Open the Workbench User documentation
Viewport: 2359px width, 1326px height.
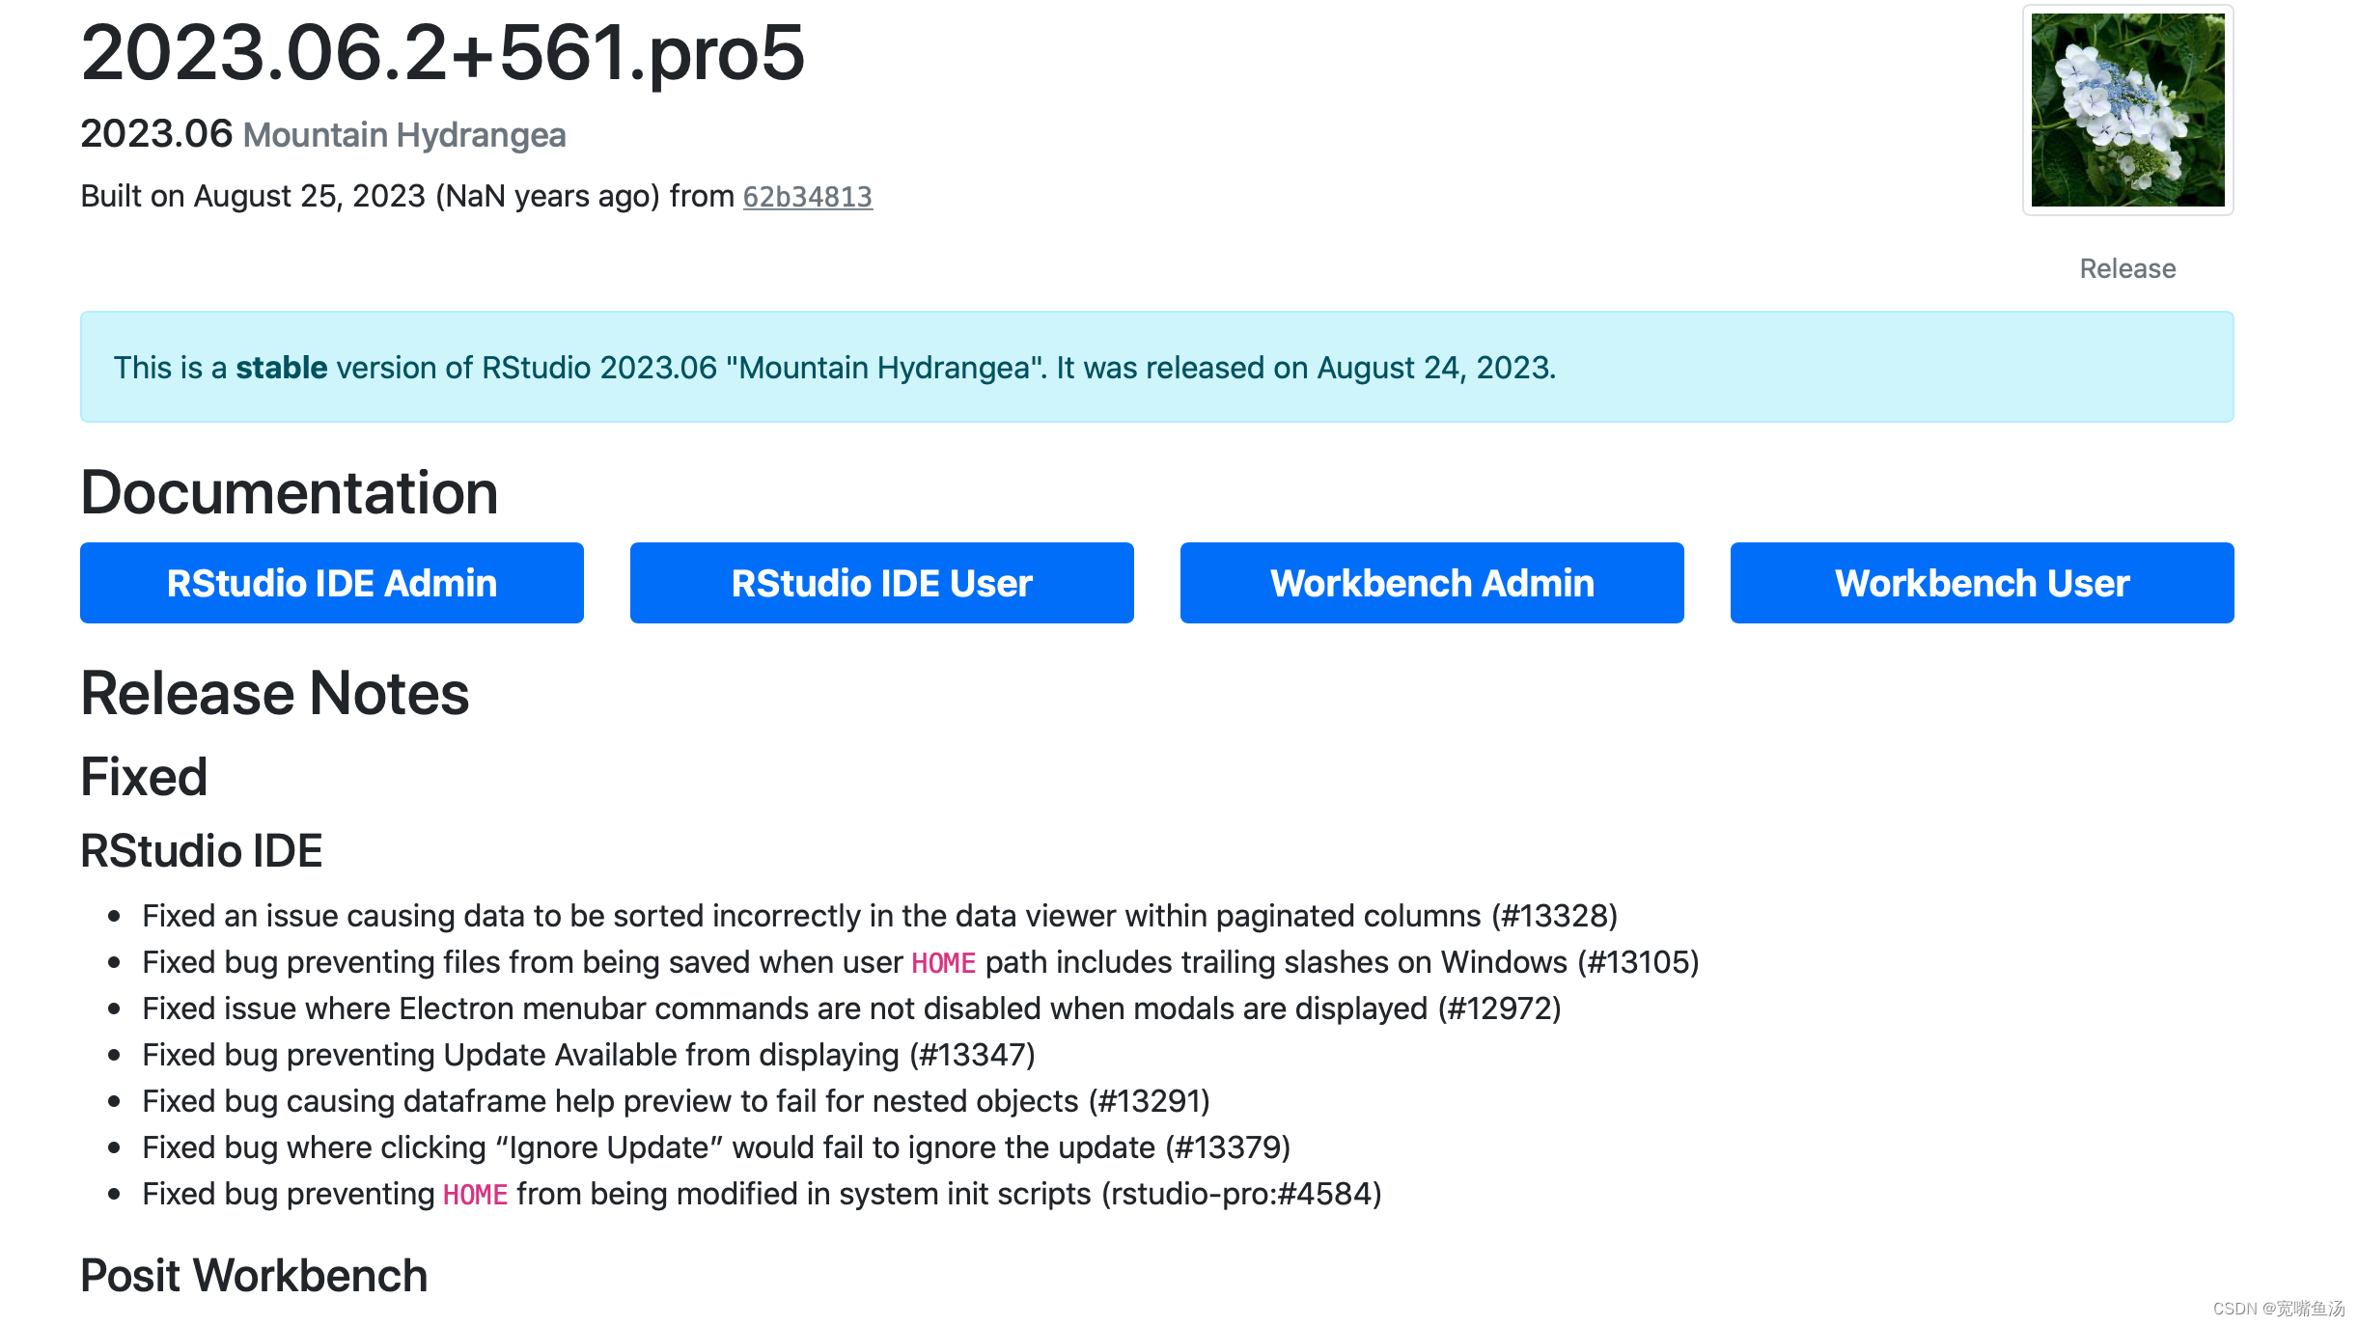point(1982,583)
